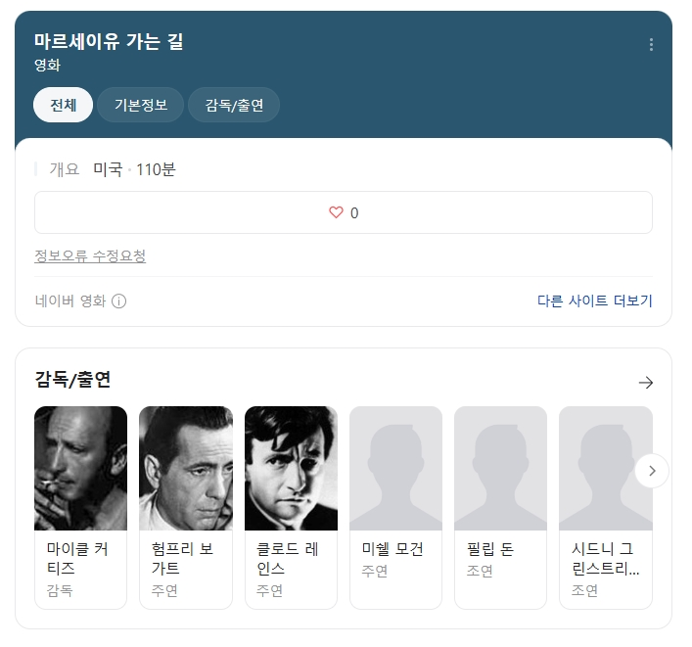Image resolution: width=692 pixels, height=647 pixels.
Task: Click the 네이버 영화 source label
Action: tap(70, 301)
